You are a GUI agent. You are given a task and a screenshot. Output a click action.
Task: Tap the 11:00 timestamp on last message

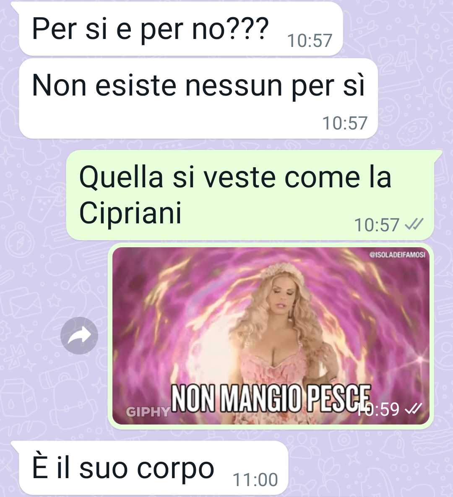click(255, 479)
